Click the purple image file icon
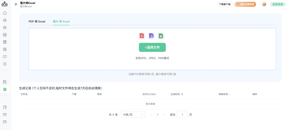The image size is (287, 130). click(151, 36)
